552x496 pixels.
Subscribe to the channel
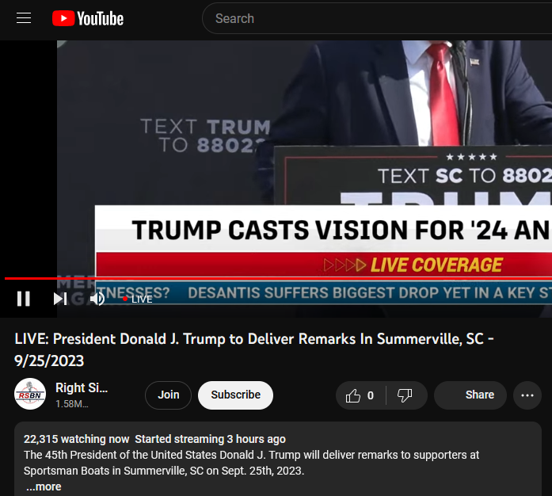click(x=235, y=395)
